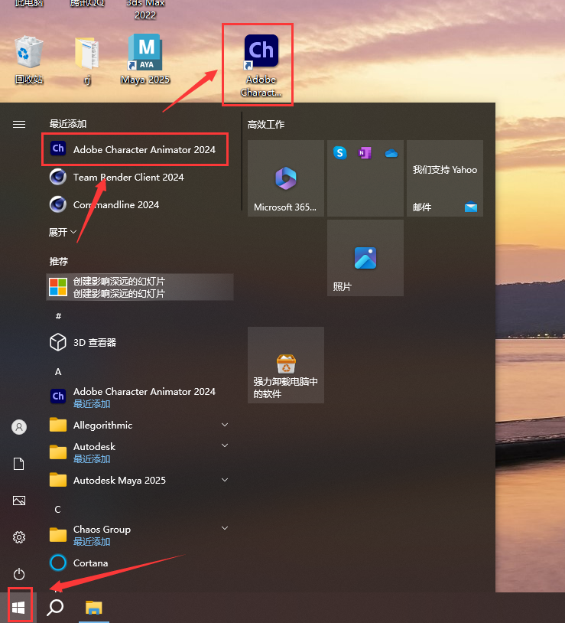Open Cortana from the app list
Viewport: 565px width, 623px height.
coord(140,563)
